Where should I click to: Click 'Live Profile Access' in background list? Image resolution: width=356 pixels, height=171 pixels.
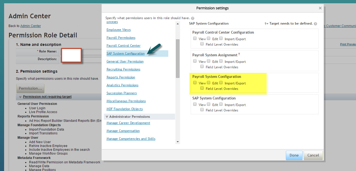coord(43,112)
